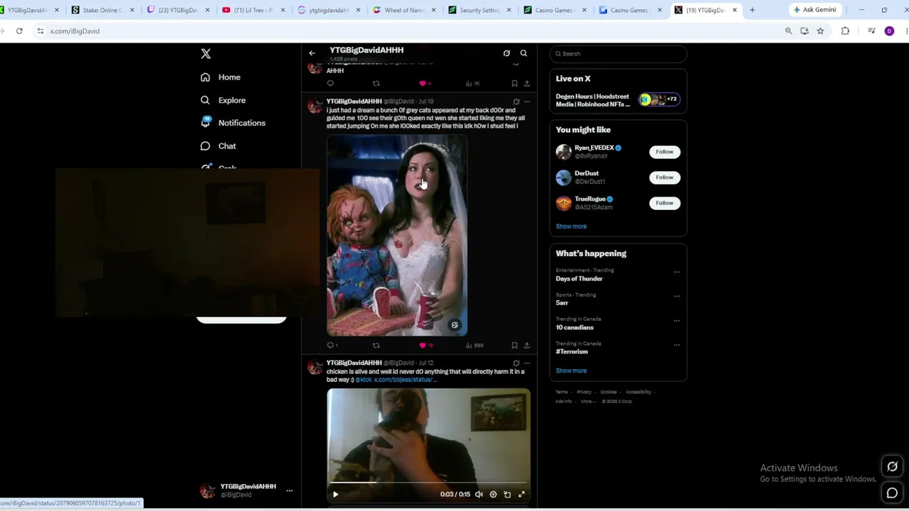The image size is (909, 511).
Task: Mute the video with speaker icon
Action: pos(479,495)
